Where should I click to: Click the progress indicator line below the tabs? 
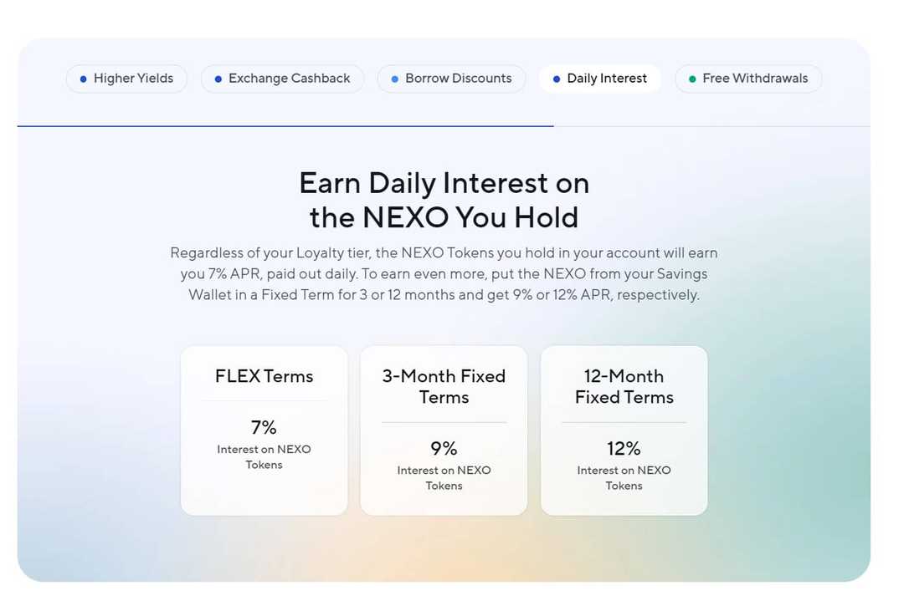(x=285, y=124)
